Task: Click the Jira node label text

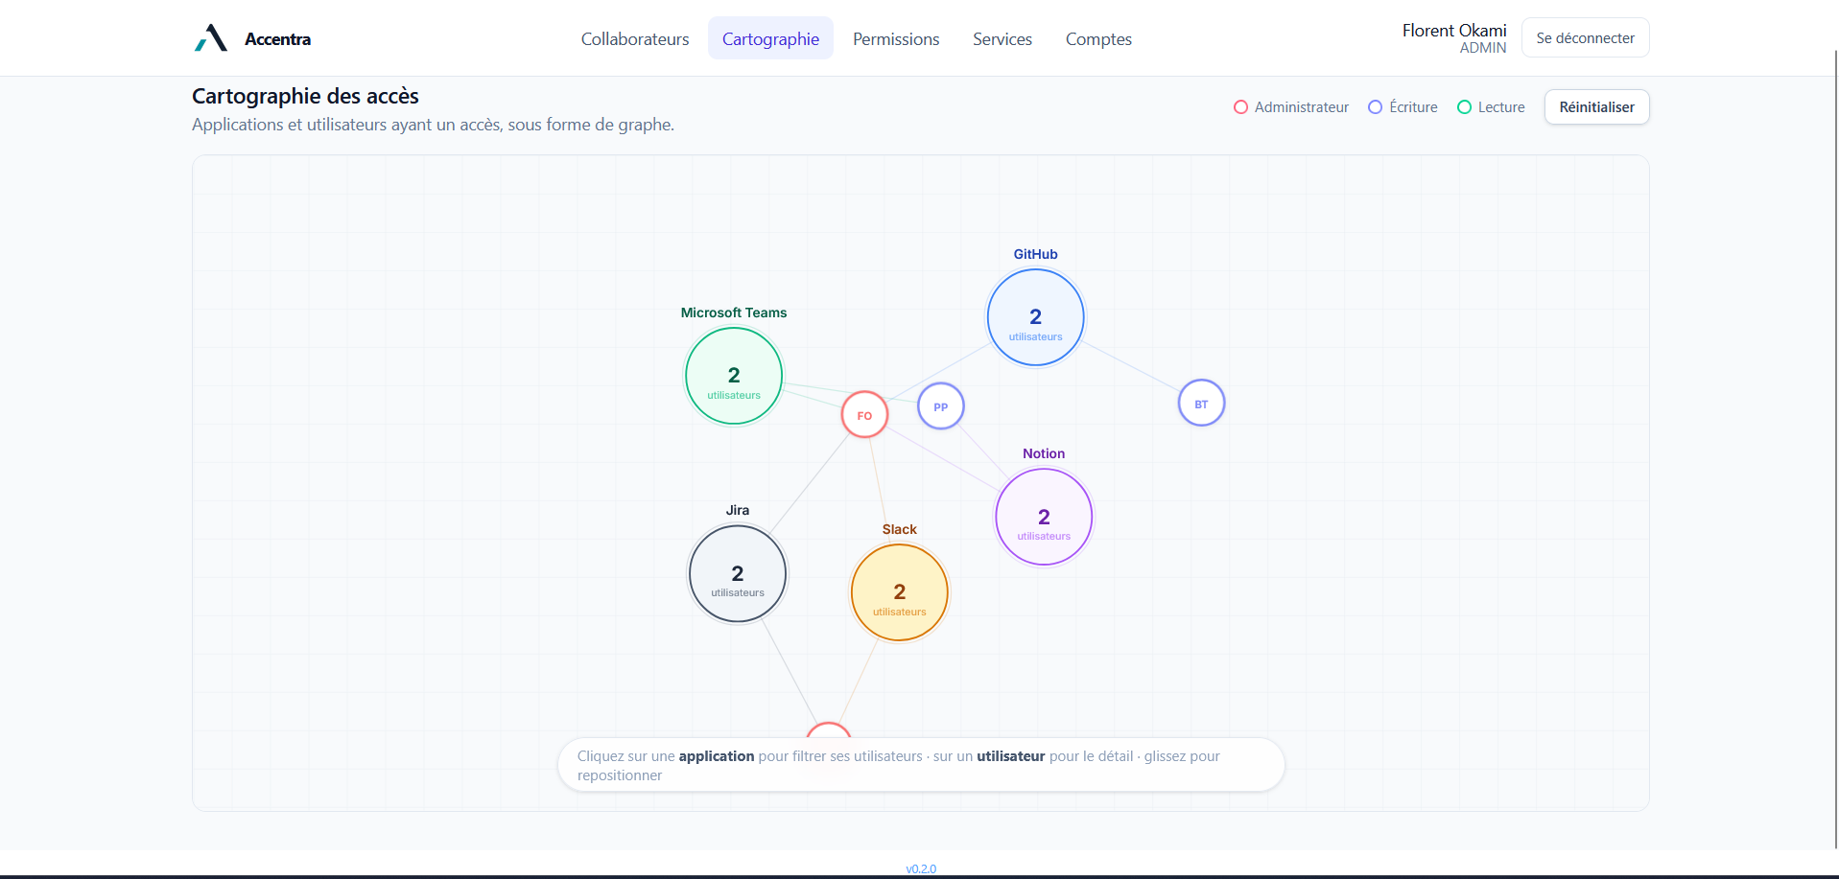Action: [x=738, y=510]
